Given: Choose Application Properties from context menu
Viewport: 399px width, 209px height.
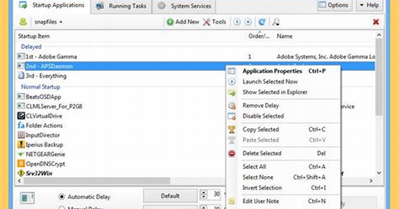Looking at the screenshot, I should 284,71.
